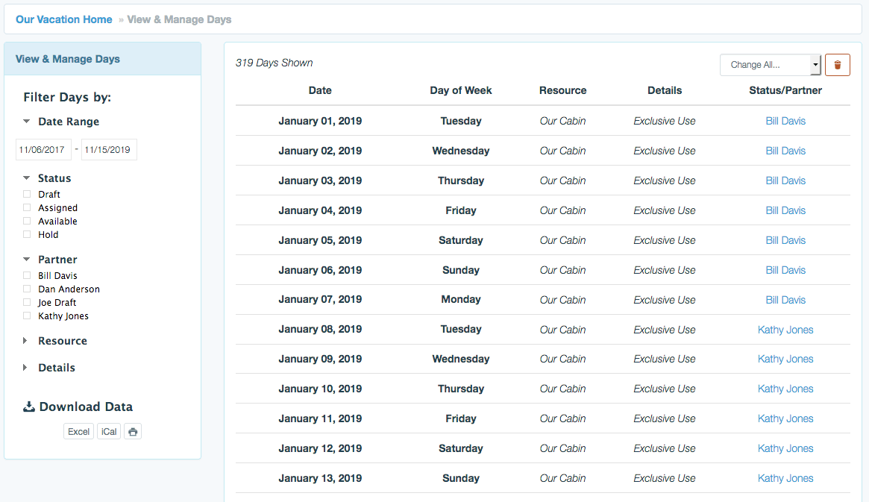Click Kathy Jones on January 13 row
The width and height of the screenshot is (869, 502).
click(785, 478)
